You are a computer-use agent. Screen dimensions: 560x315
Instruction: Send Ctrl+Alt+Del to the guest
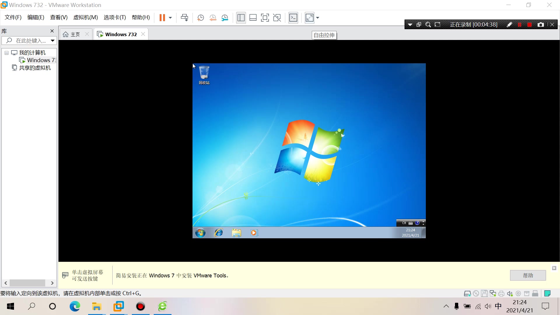(184, 17)
